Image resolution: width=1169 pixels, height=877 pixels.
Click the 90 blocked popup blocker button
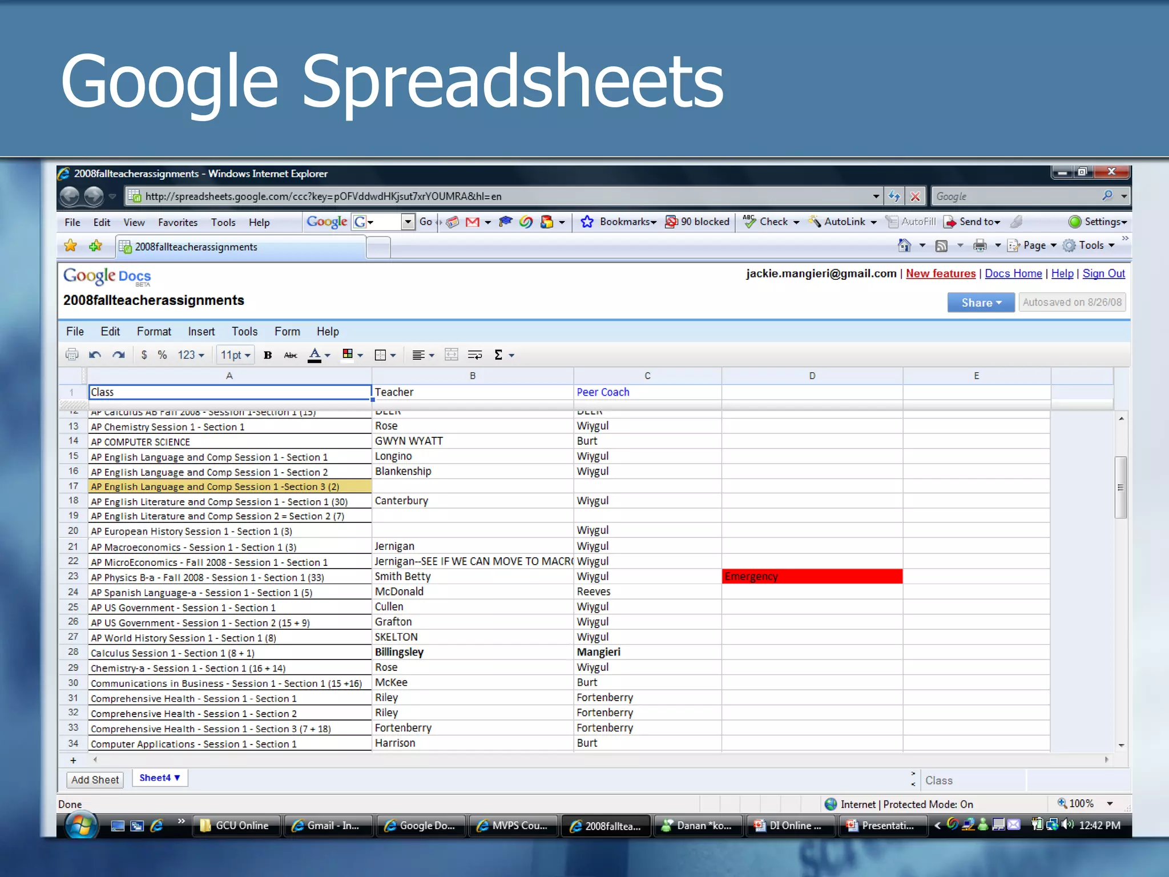(x=698, y=222)
